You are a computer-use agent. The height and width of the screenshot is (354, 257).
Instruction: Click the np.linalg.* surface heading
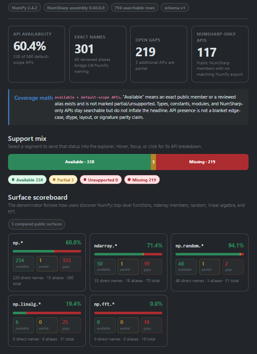(27, 305)
